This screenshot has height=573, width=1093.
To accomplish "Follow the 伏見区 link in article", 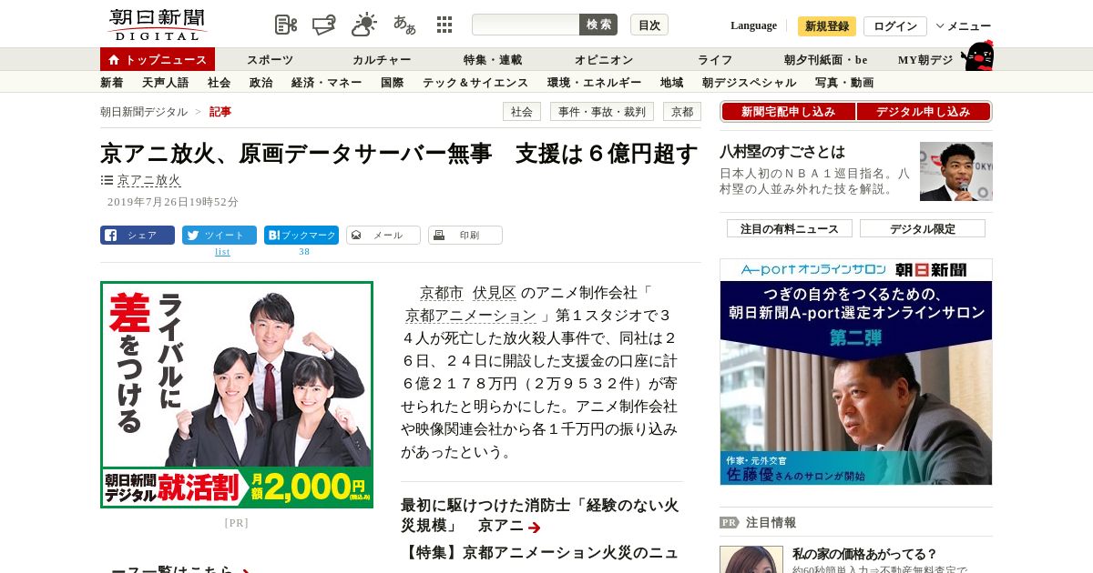I will click(x=495, y=293).
